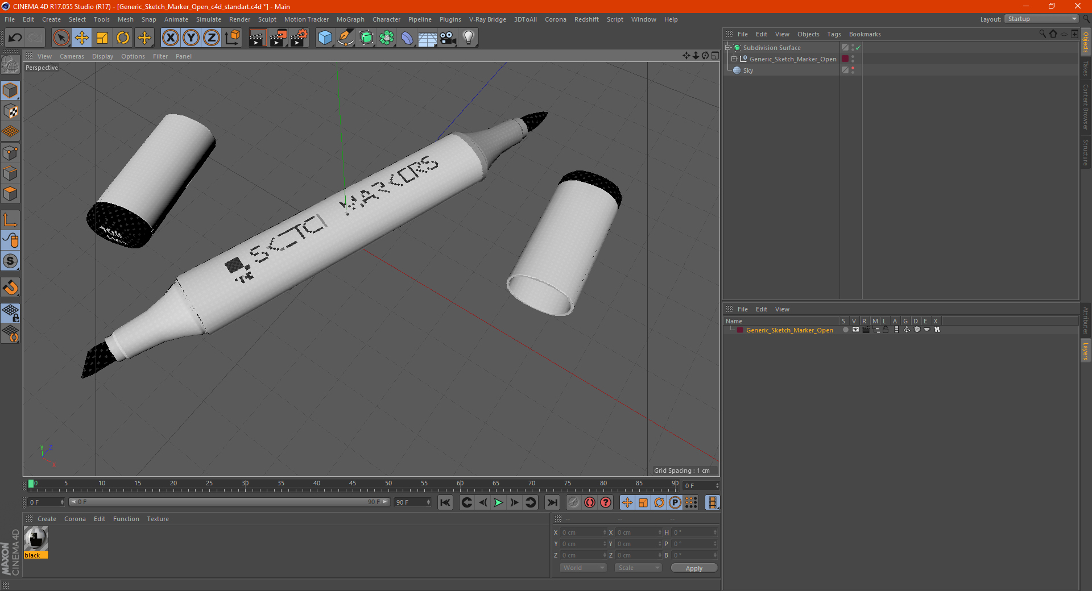The image size is (1092, 591).
Task: Click the Generic_Sketch_Marker_Open layer color swatch
Action: pyautogui.click(x=740, y=330)
